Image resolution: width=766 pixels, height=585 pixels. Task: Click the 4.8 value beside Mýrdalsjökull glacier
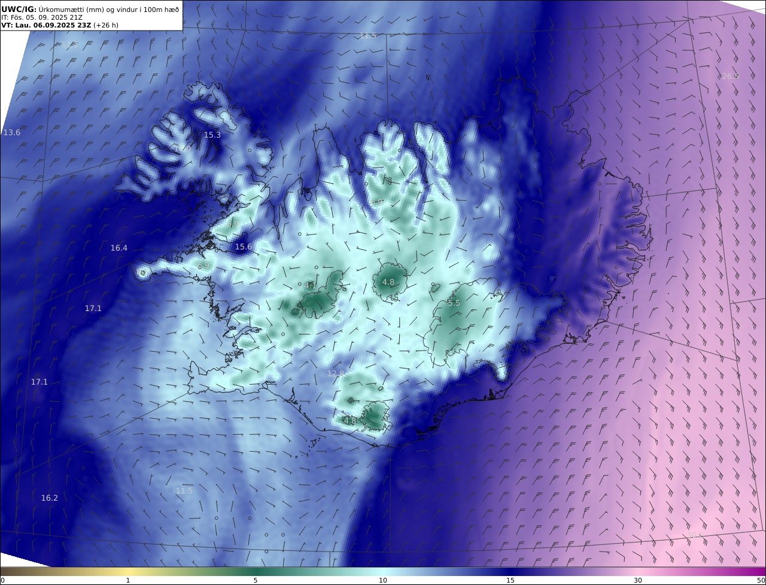tap(350, 421)
